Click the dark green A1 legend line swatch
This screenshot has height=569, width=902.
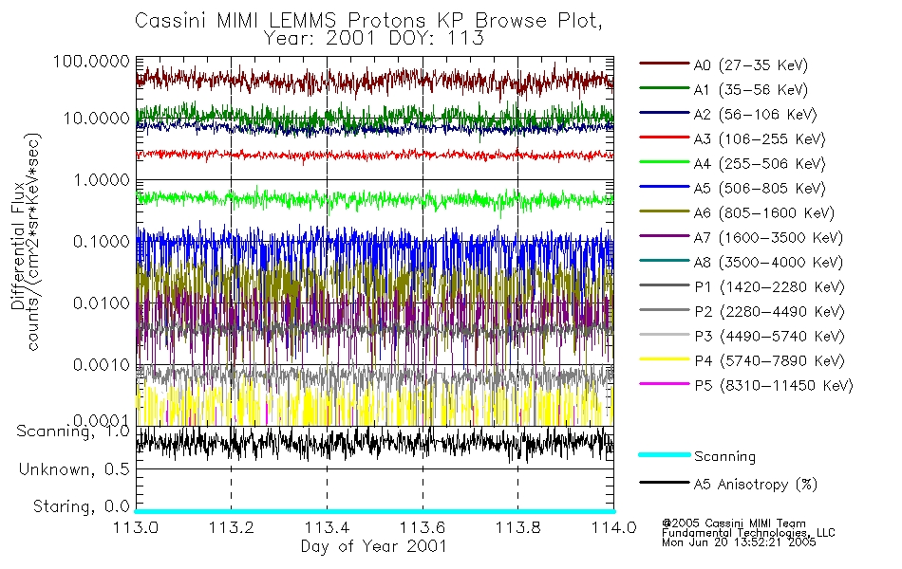click(x=664, y=87)
